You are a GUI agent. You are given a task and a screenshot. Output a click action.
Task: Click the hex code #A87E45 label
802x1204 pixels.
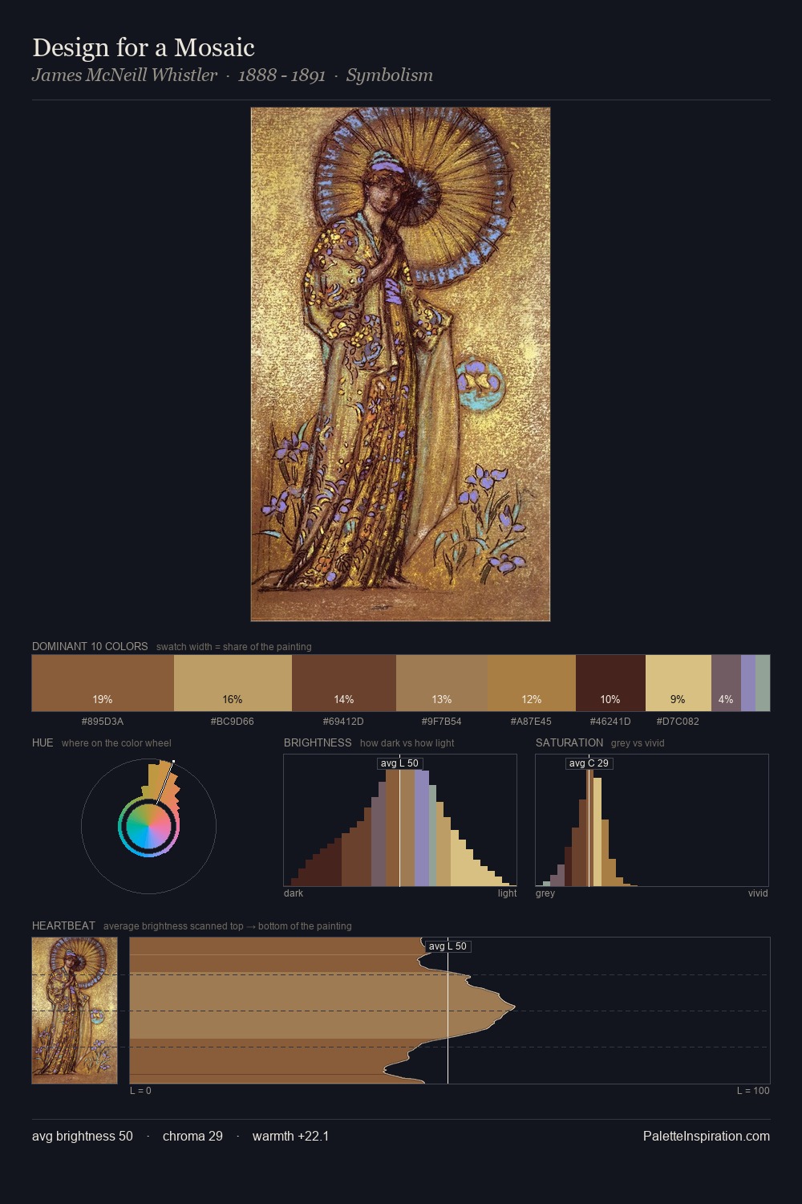(531, 722)
